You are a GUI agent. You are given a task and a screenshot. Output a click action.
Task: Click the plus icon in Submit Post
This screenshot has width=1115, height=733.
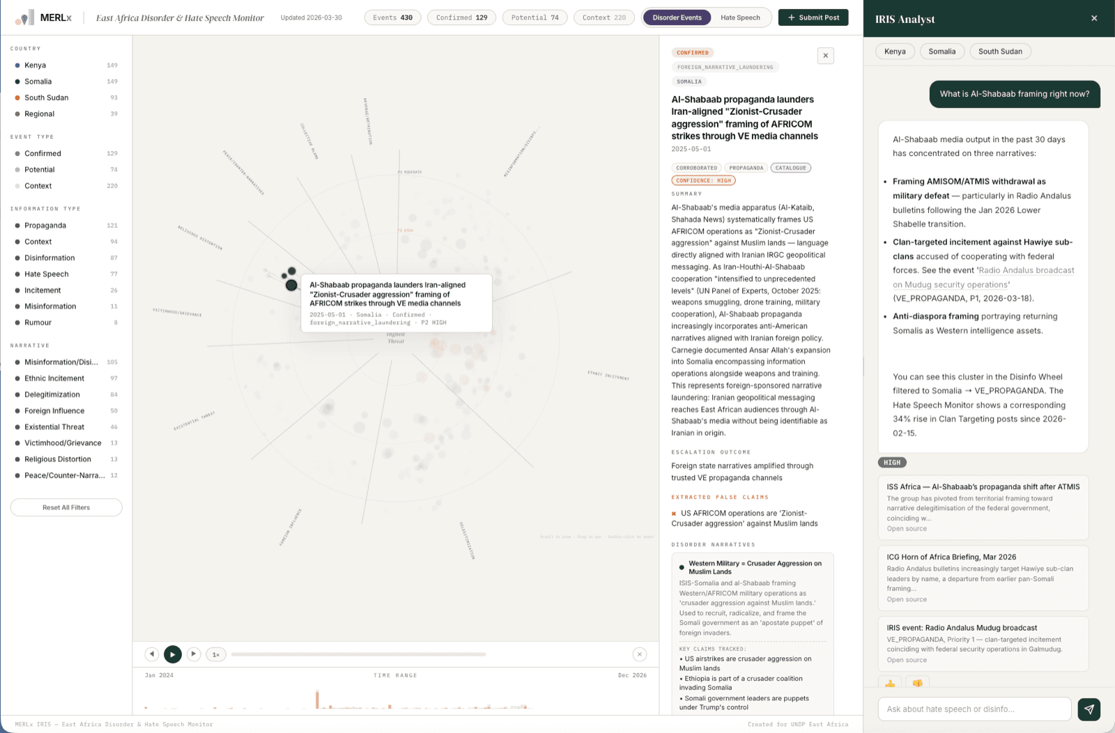click(792, 17)
